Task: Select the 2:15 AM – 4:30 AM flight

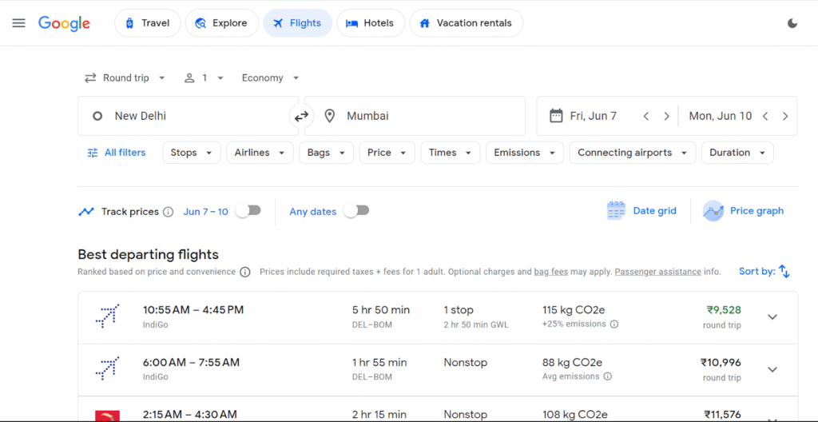Action: [438, 409]
